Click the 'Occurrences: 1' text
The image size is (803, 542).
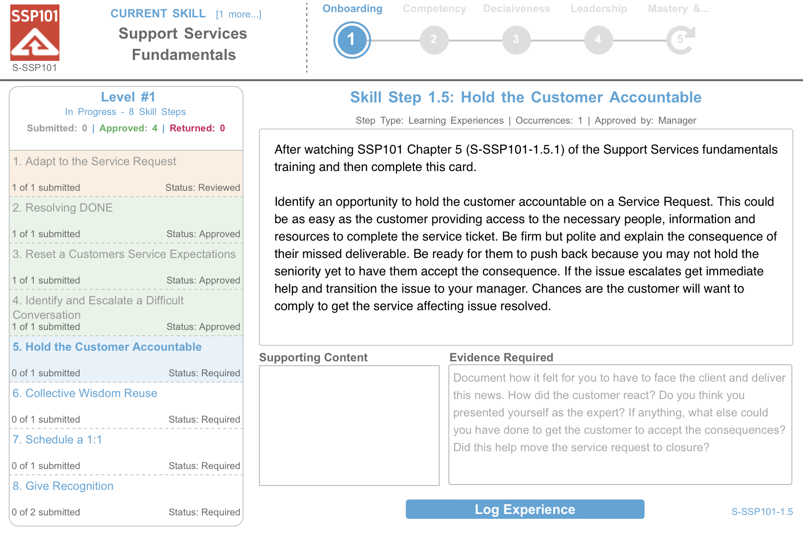[x=549, y=120]
